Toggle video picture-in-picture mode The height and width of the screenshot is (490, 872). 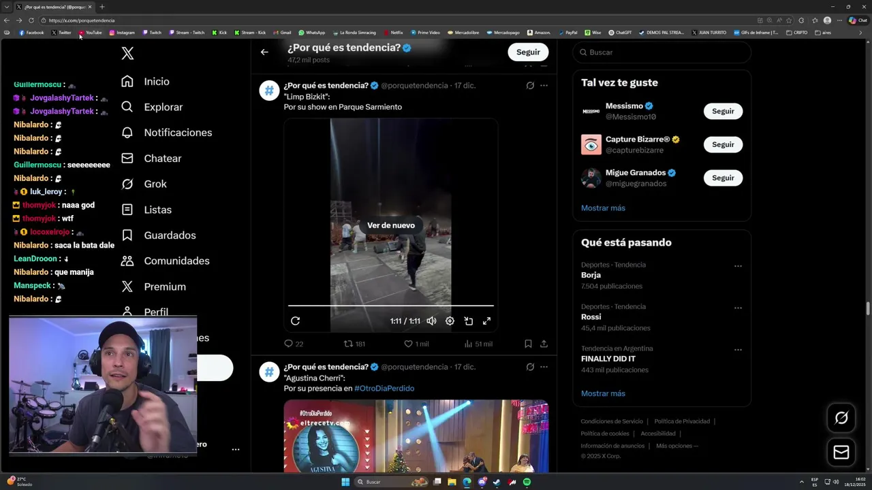(x=469, y=321)
